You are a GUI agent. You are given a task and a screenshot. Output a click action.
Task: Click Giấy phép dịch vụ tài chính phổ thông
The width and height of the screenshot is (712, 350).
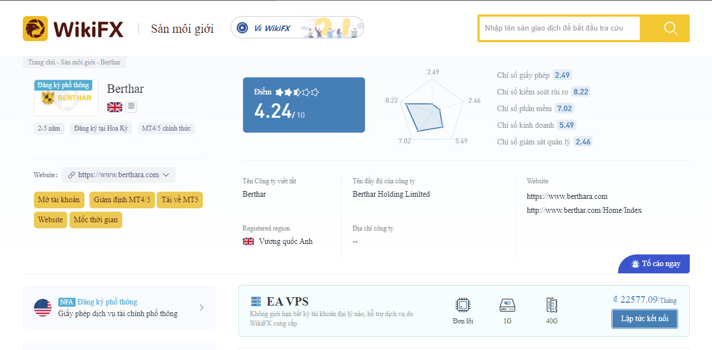coord(118,314)
